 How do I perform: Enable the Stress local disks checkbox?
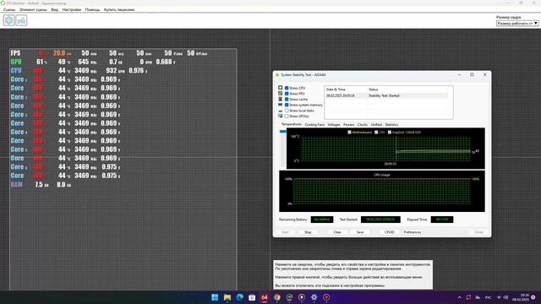point(287,111)
